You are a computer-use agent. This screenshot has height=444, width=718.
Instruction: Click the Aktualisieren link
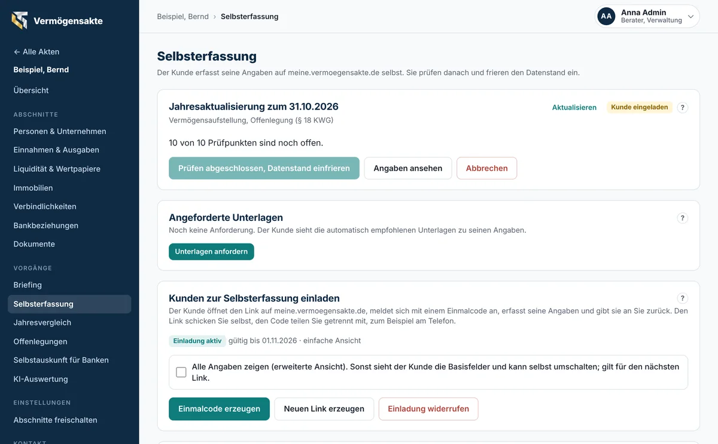574,108
